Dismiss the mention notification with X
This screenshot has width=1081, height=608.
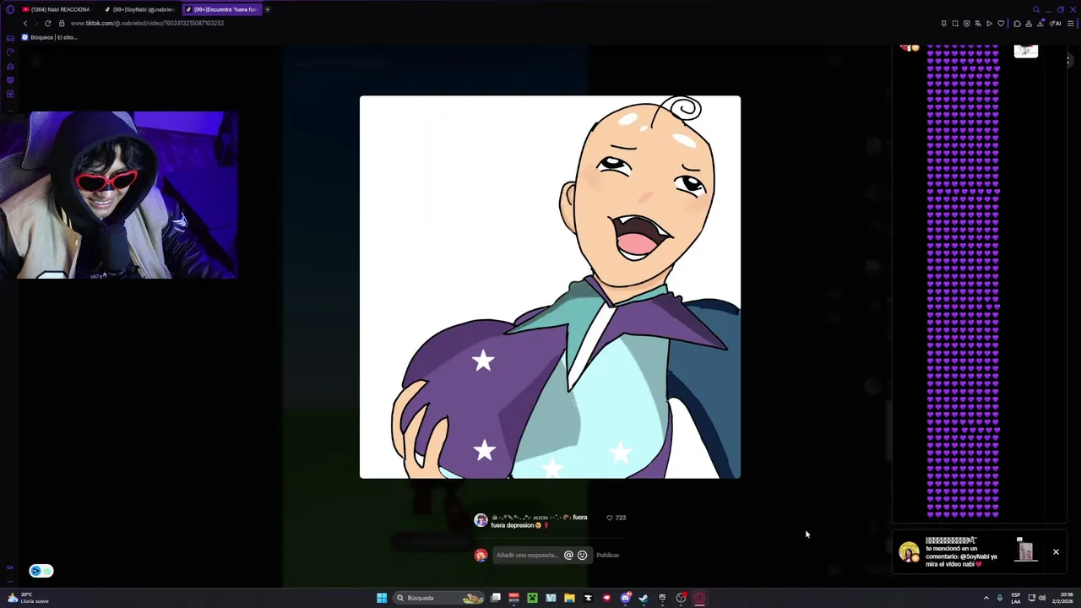tap(1056, 551)
